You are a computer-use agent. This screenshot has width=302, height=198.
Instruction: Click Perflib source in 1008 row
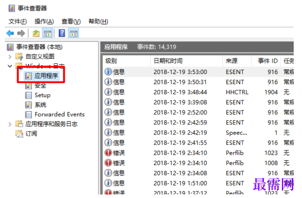tap(235, 163)
